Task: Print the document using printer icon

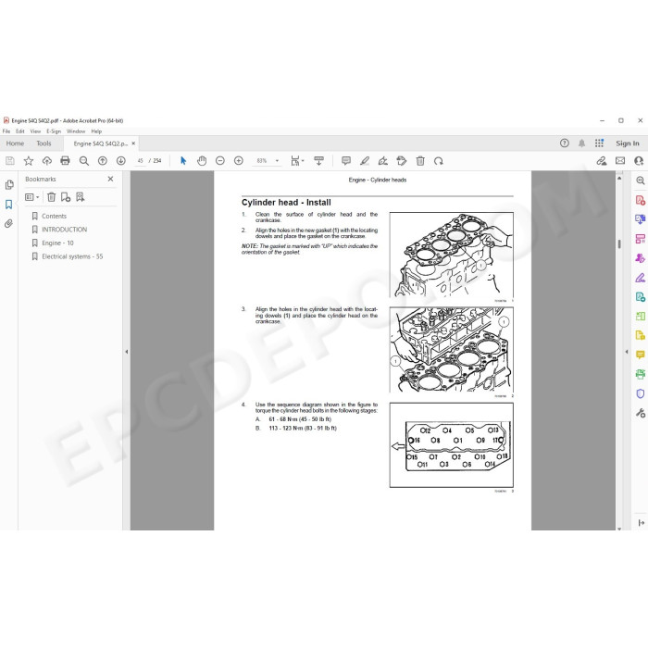Action: coord(65,161)
